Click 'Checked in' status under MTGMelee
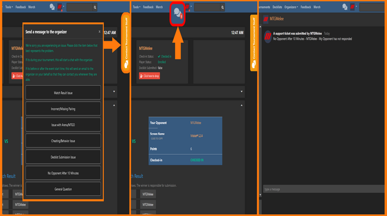This screenshot has height=216, width=387. point(165,57)
